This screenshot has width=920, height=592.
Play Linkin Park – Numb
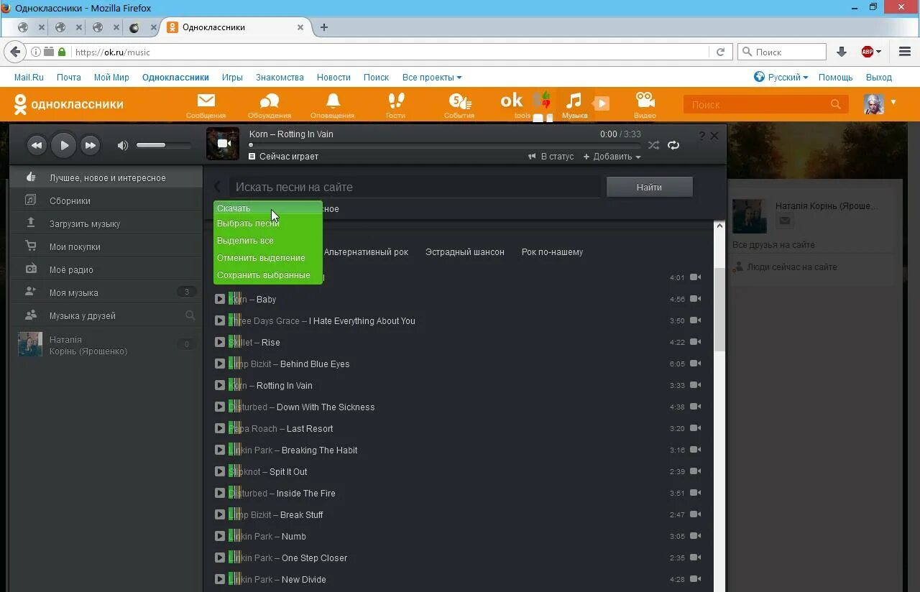pyautogui.click(x=220, y=536)
